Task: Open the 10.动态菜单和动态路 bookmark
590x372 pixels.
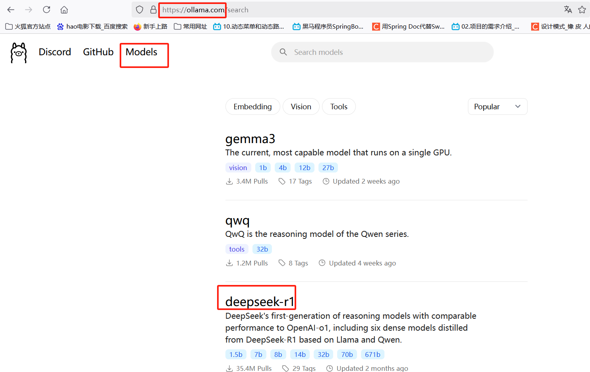Action: tap(249, 27)
